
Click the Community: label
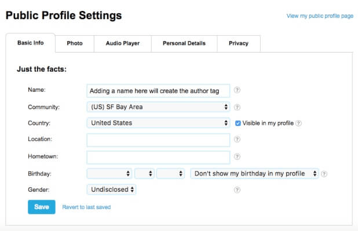pyautogui.click(x=43, y=107)
